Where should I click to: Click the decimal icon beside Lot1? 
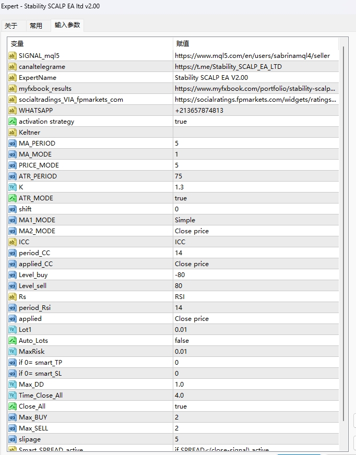coord(13,330)
